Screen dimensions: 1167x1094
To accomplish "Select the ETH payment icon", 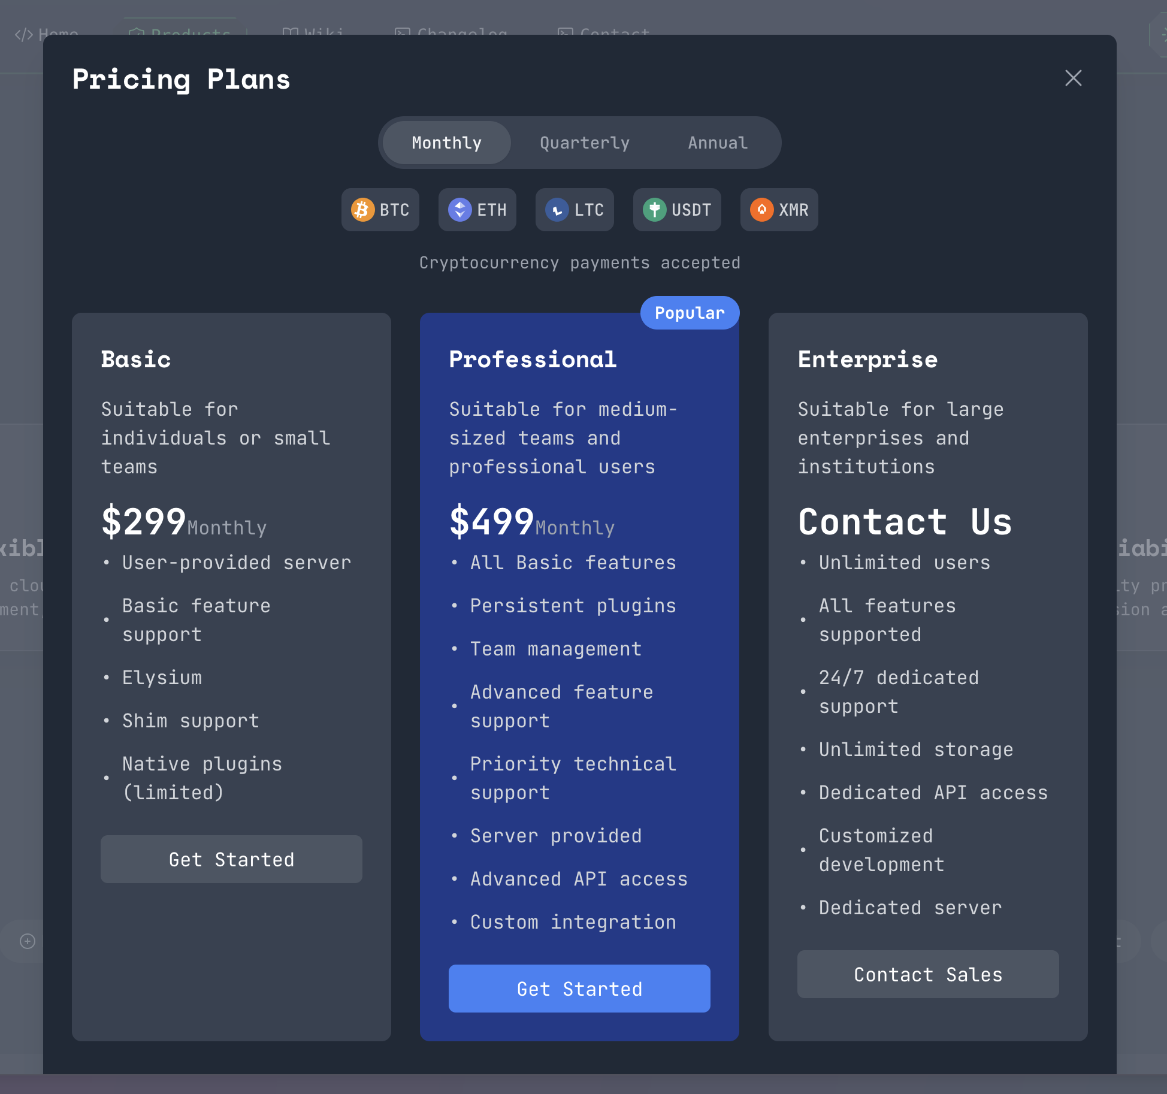I will 477,210.
